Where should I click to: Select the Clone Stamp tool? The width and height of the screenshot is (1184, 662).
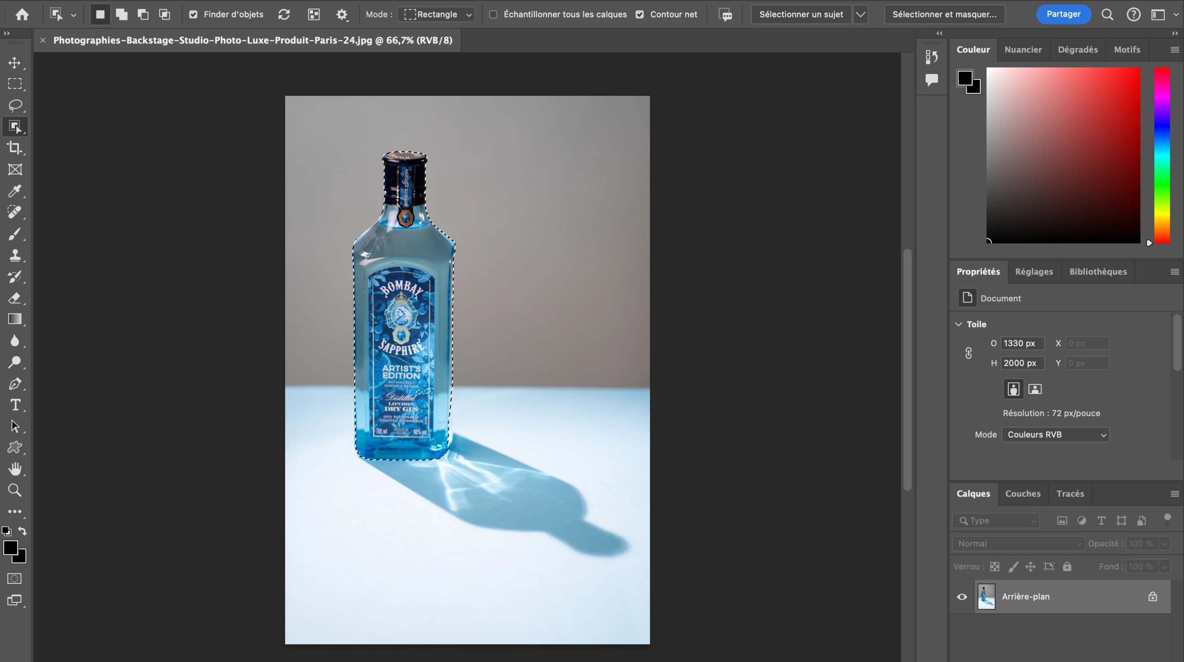tap(15, 255)
